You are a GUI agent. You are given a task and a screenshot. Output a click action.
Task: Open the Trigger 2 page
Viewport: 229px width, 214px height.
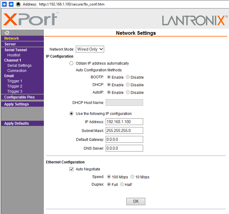pyautogui.click(x=15, y=86)
